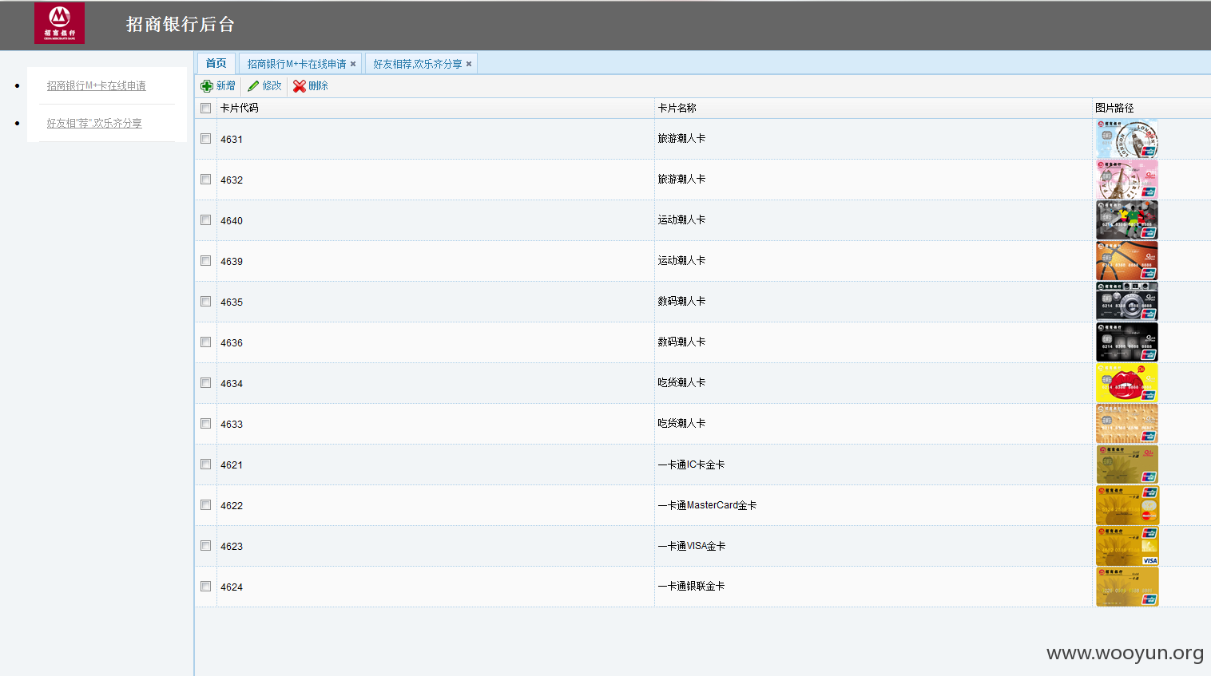Viewport: 1211px width, 676px height.
Task: Check the box for card 4623
Action: [206, 546]
